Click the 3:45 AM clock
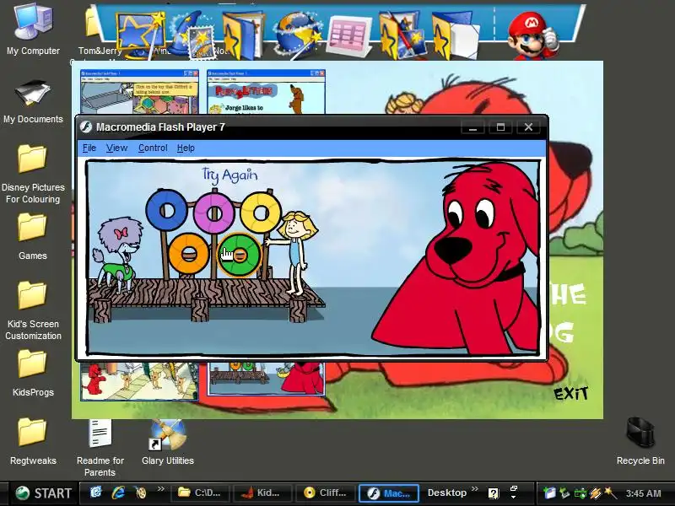The height and width of the screenshot is (506, 675). click(644, 493)
